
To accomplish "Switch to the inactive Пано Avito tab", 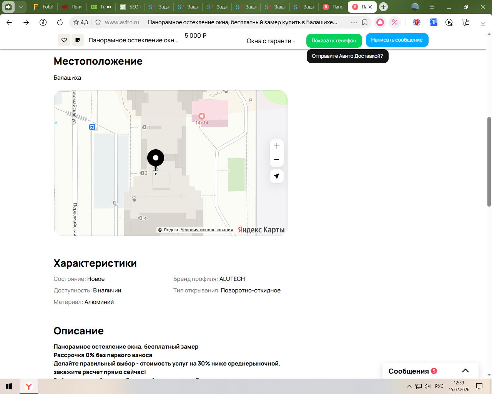I will click(333, 7).
